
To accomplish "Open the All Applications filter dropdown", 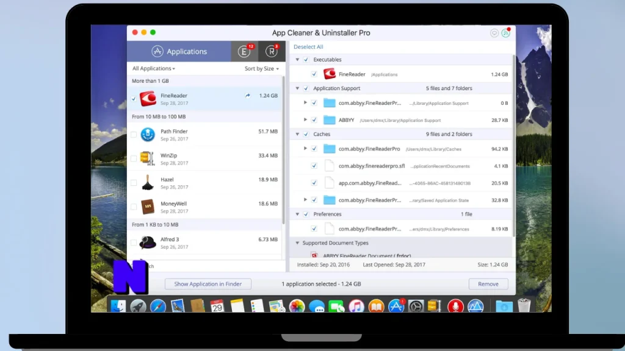I will pos(153,68).
